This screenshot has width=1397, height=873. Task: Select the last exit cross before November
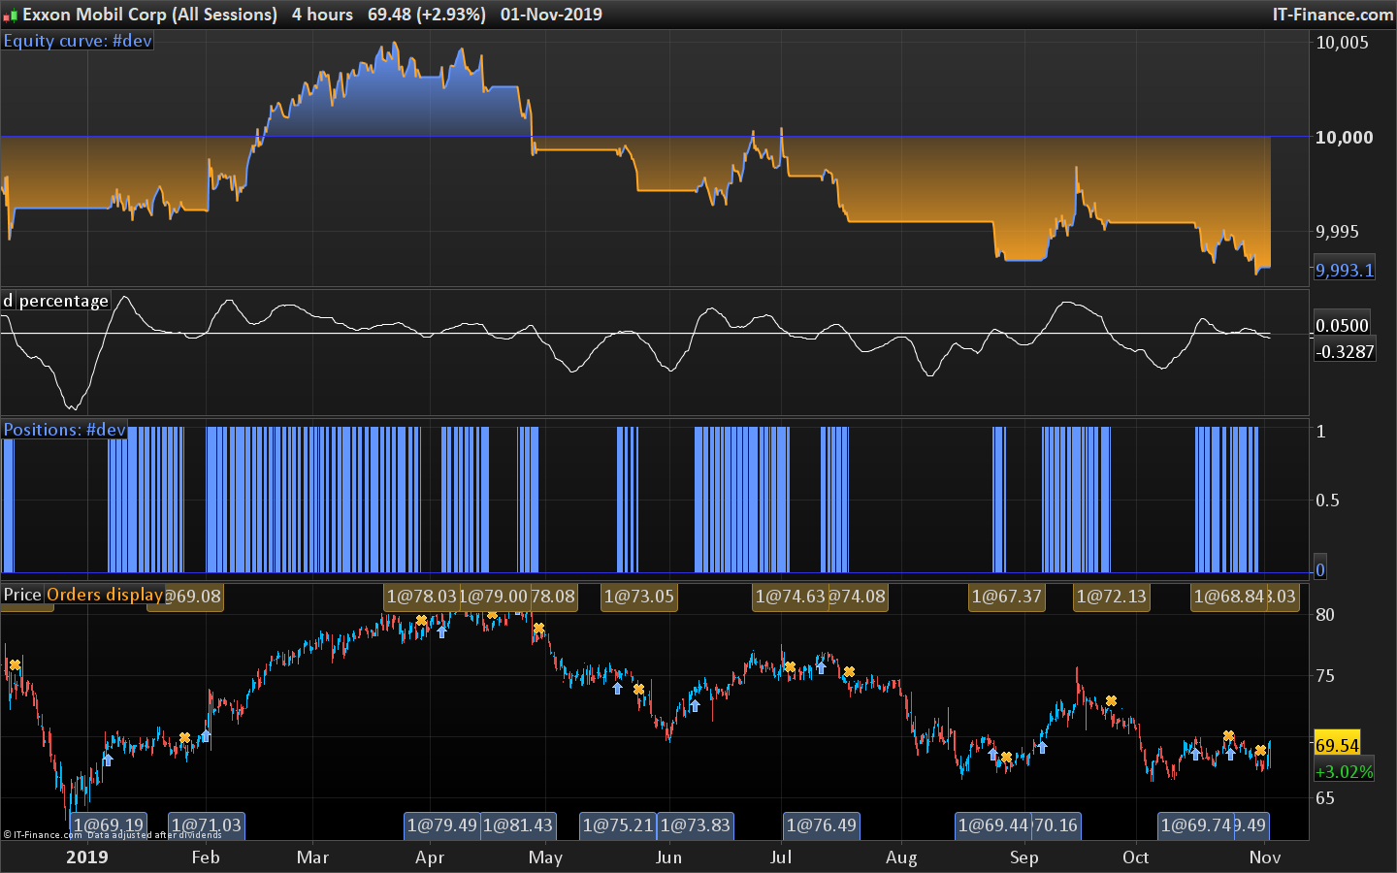(1260, 751)
